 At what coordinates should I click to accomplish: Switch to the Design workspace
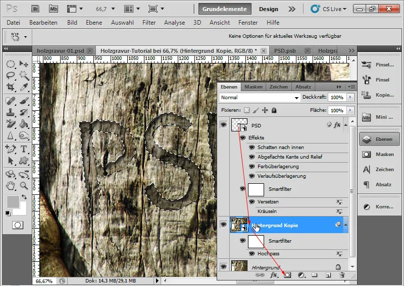click(269, 9)
